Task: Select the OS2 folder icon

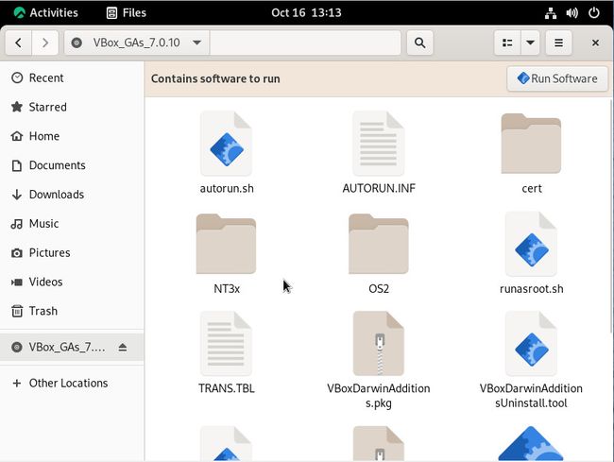Action: coord(378,244)
